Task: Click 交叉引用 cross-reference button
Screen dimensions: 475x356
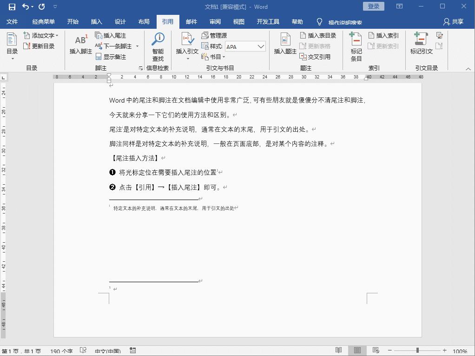Action: coord(315,57)
